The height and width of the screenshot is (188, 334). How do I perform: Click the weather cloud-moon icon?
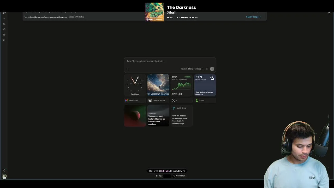[212, 78]
